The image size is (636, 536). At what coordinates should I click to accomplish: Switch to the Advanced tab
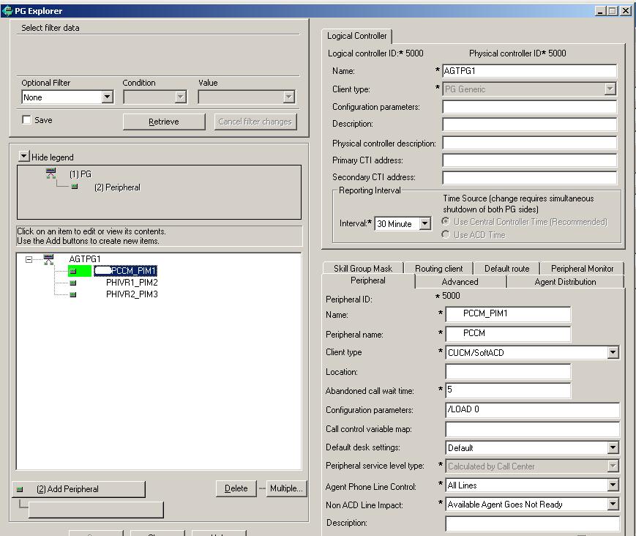[x=460, y=282]
